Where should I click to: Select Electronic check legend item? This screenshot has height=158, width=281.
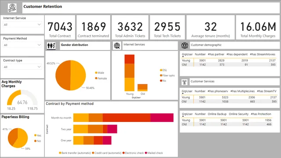(133, 153)
